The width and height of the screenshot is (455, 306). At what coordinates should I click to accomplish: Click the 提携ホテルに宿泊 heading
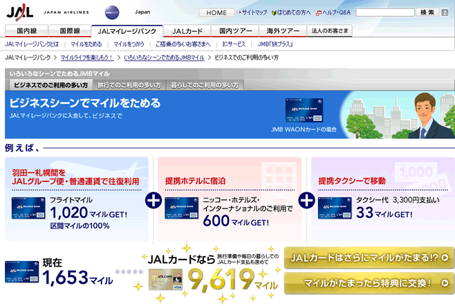tap(195, 181)
